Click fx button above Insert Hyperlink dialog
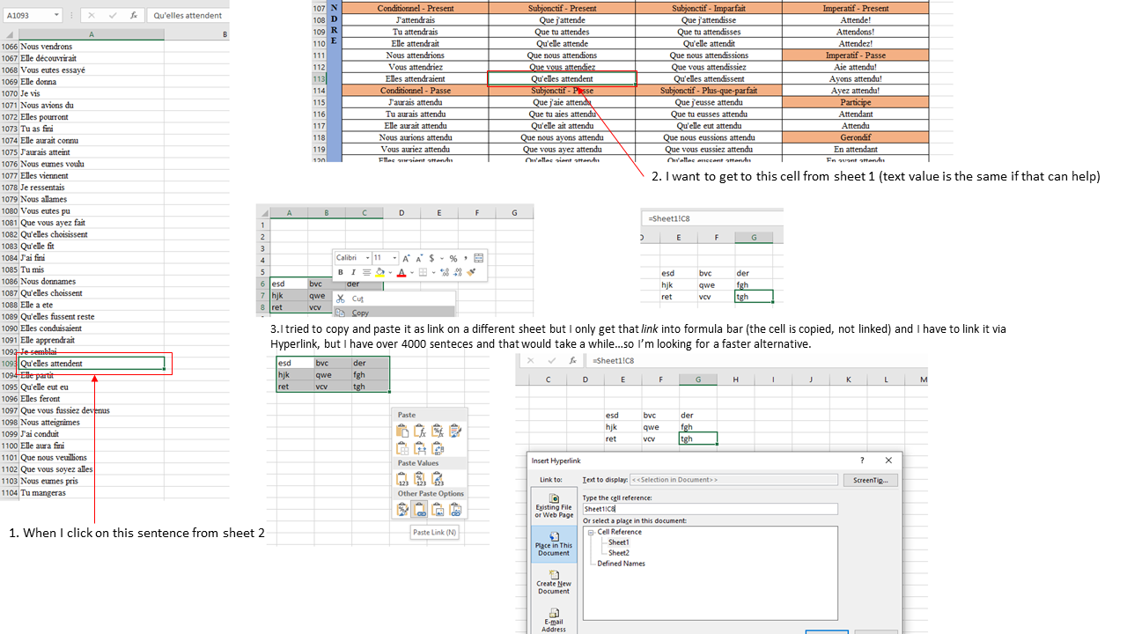This screenshot has height=634, width=1127. tap(573, 360)
